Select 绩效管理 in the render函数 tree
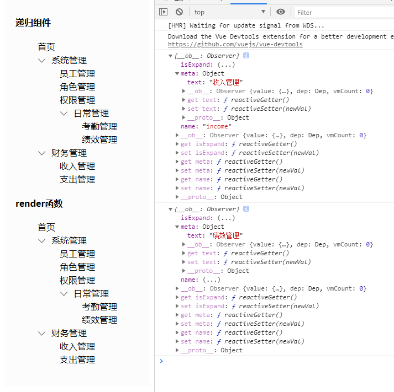Viewport: 394px width, 392px height. coord(99,320)
